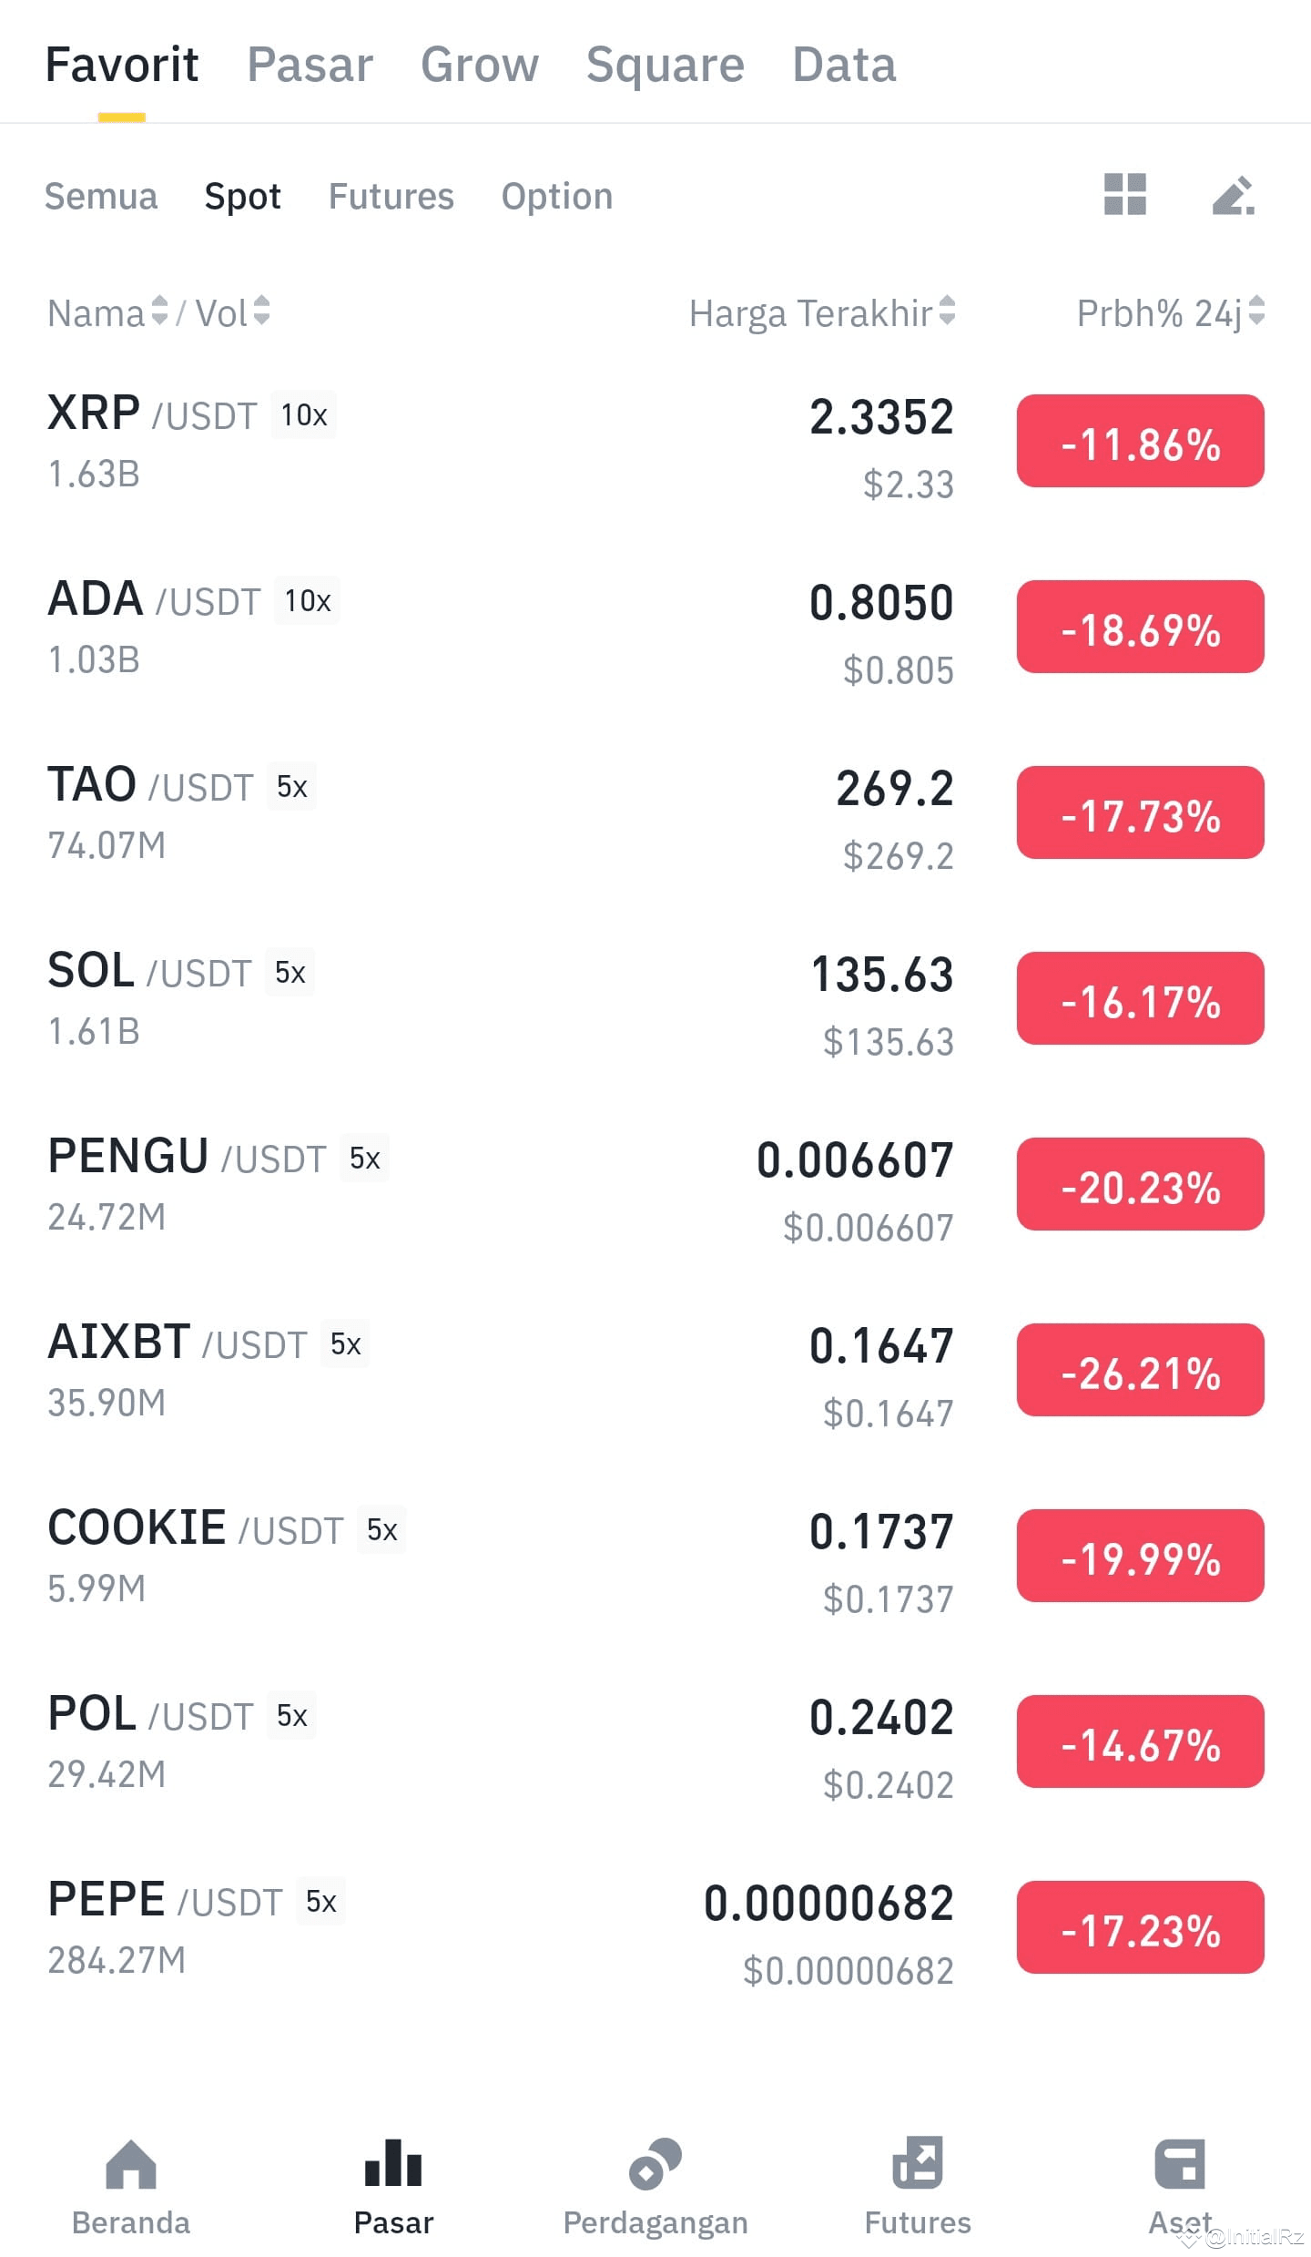Toggle AIXBT -26.21% change badge
1311x2257 pixels.
coord(1141,1370)
